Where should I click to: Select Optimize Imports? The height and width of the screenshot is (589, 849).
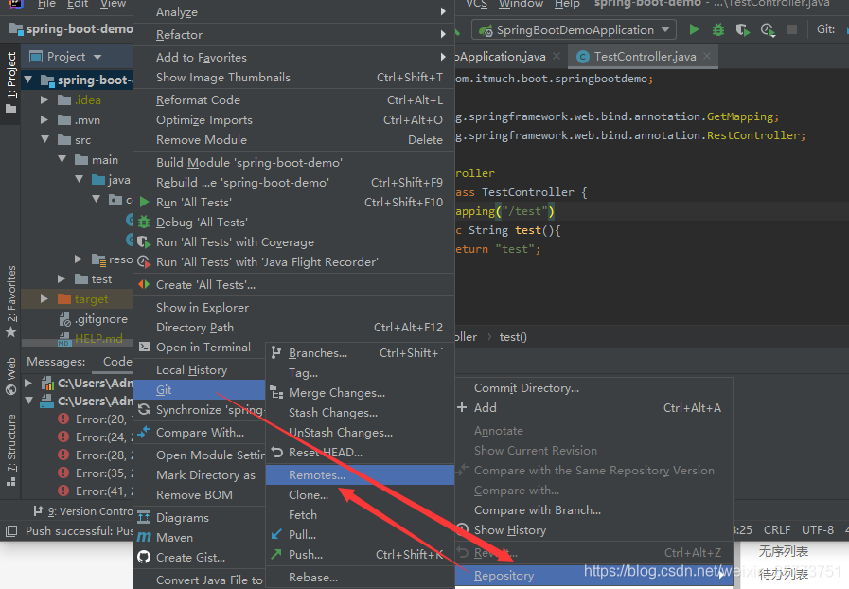point(294,120)
